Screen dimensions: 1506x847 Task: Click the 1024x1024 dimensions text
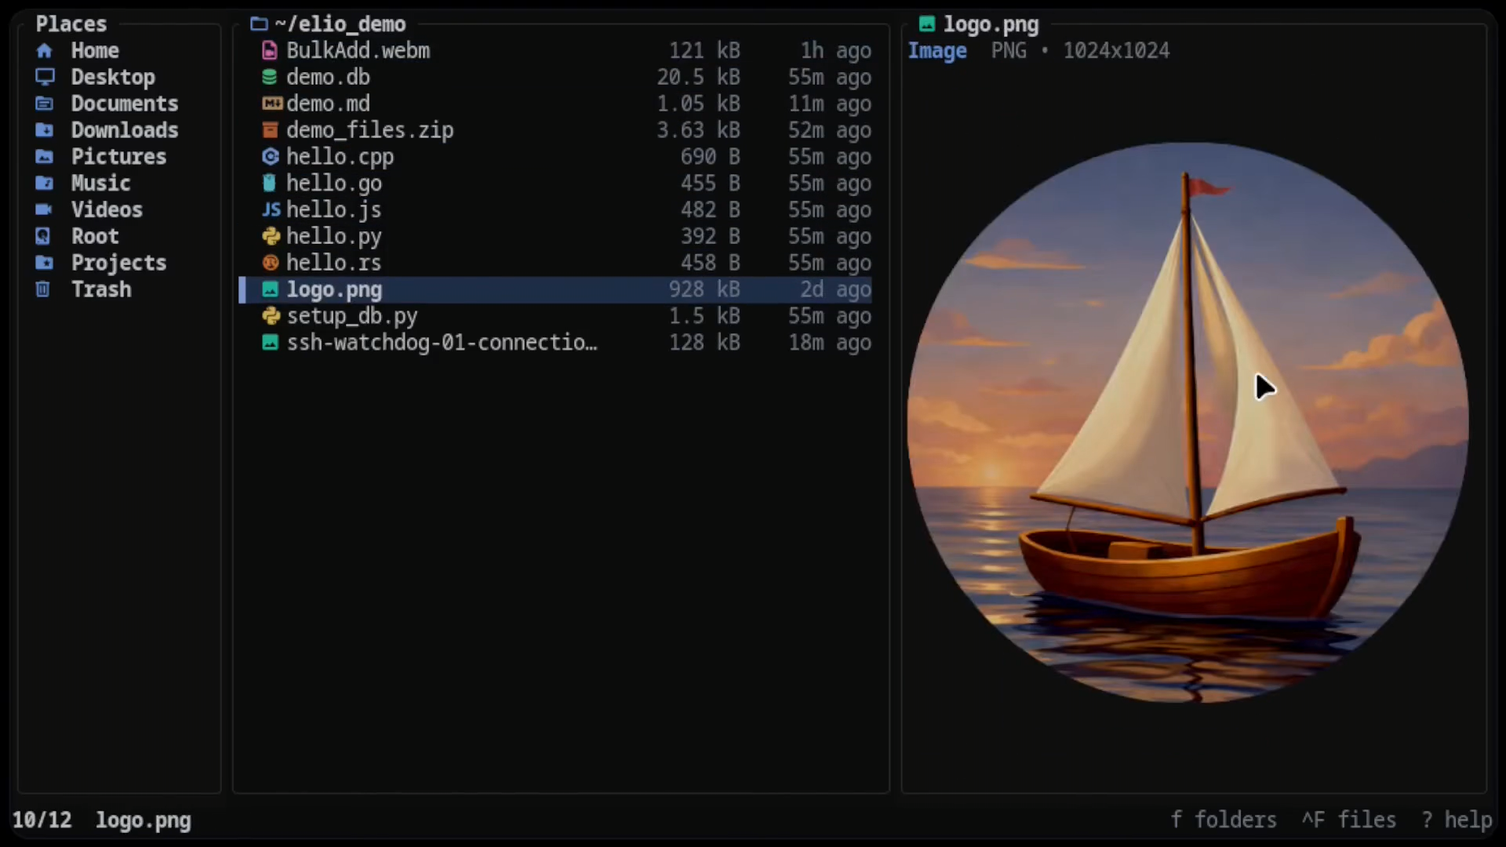pyautogui.click(x=1116, y=51)
